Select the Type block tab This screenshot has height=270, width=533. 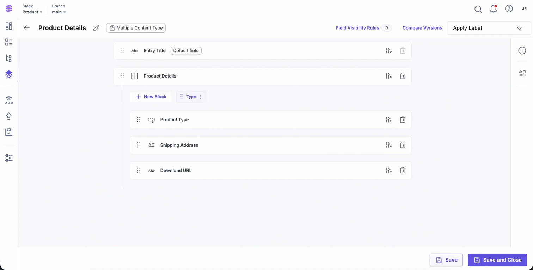191,97
